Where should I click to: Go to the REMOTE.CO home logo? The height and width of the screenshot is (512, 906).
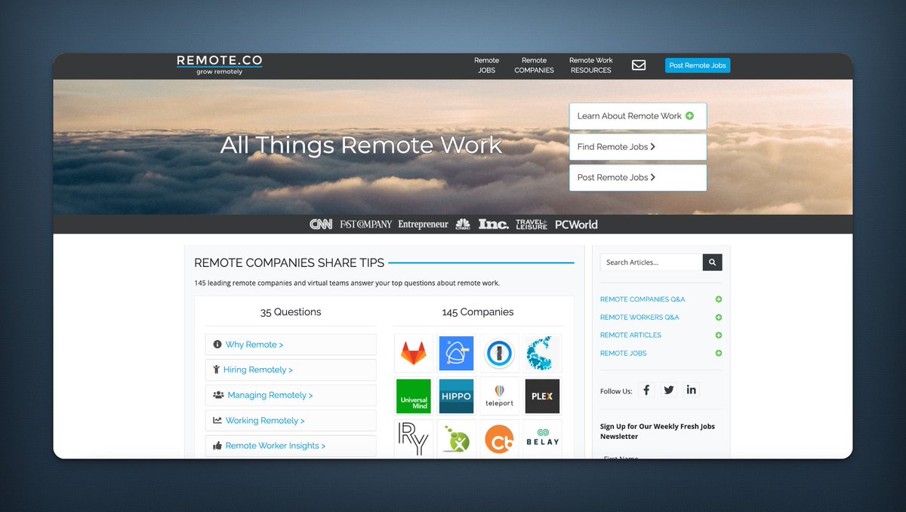point(220,65)
